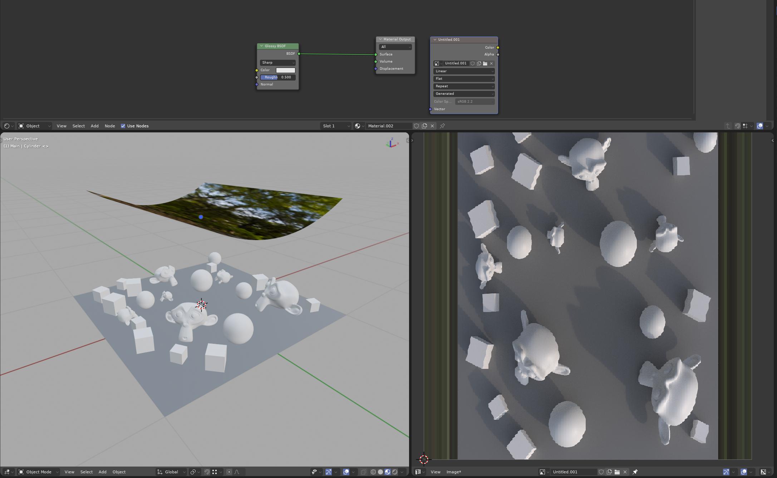
Task: Toggle the Use Nodes checkbox
Action: pyautogui.click(x=123, y=126)
